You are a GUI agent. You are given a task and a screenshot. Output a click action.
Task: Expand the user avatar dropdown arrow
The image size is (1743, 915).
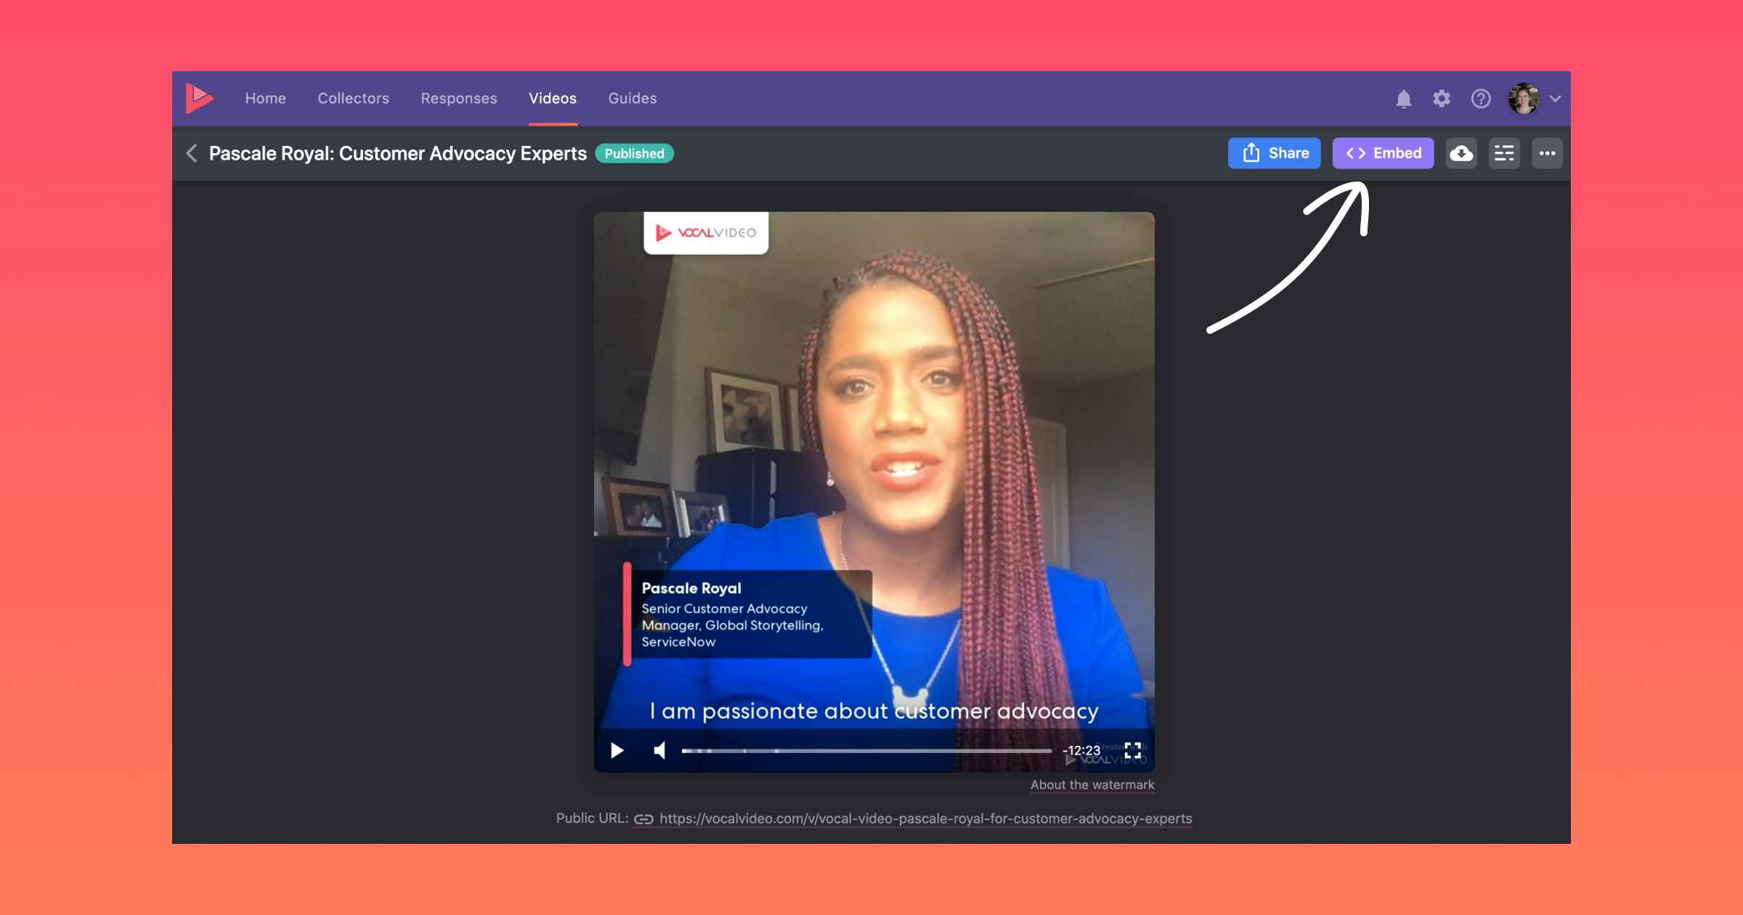point(1555,99)
